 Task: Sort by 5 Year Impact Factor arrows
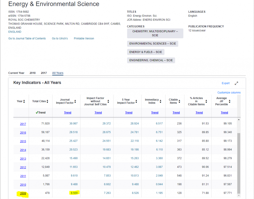pos(136,101)
